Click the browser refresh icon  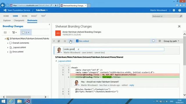(x=58, y=5)
